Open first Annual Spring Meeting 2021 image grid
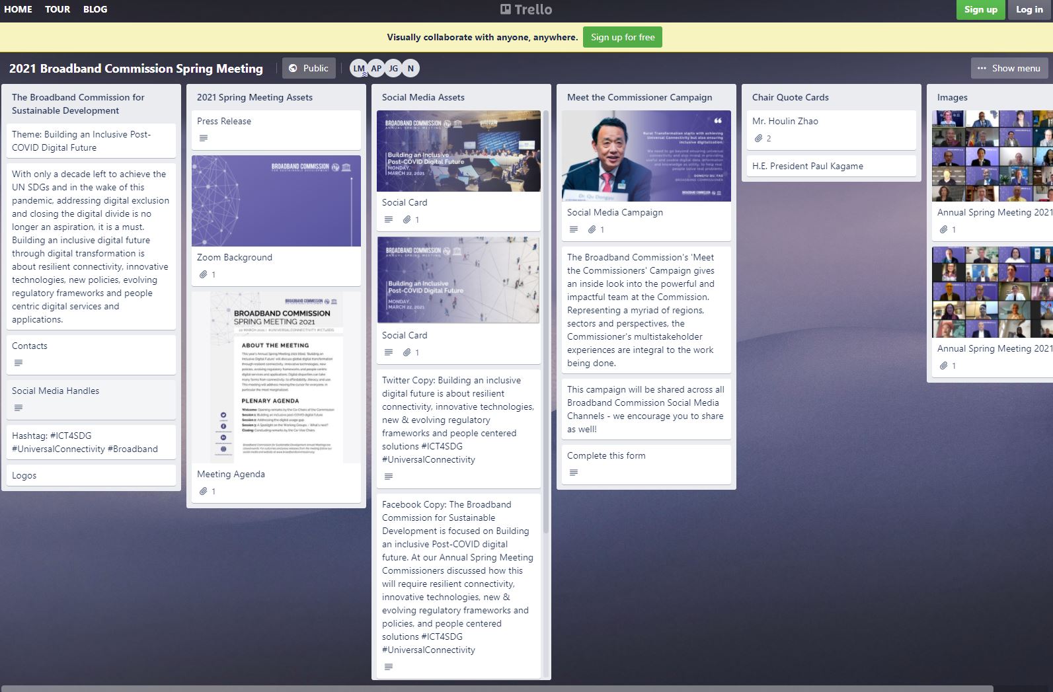 pyautogui.click(x=992, y=156)
